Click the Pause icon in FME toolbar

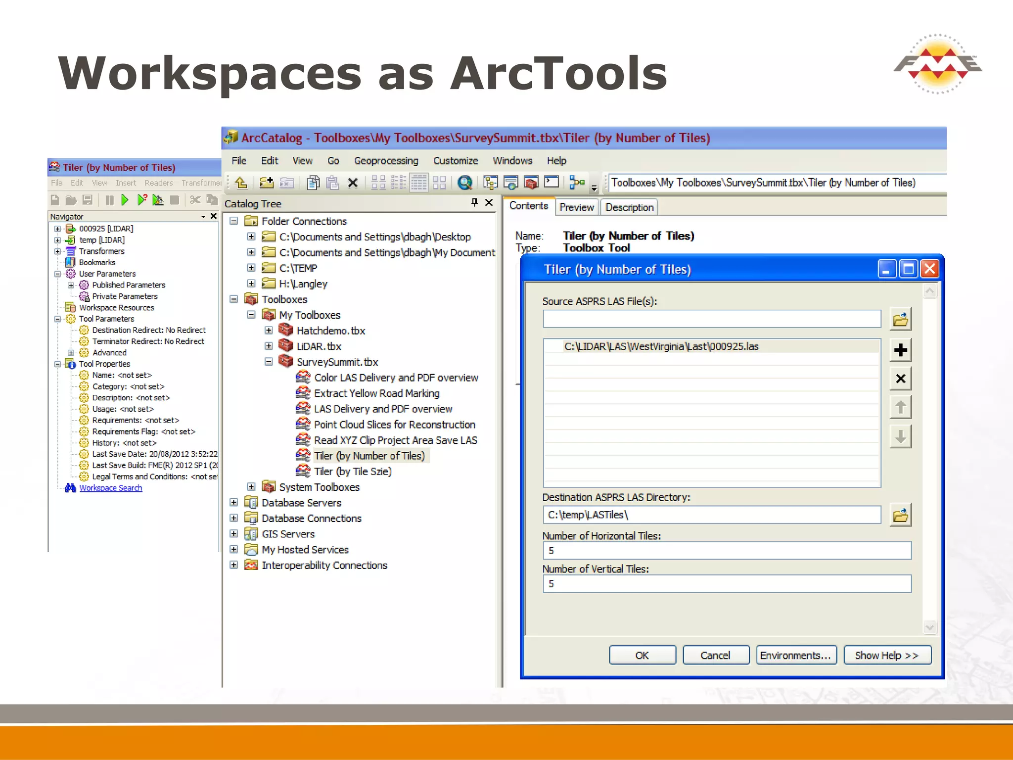click(x=109, y=200)
